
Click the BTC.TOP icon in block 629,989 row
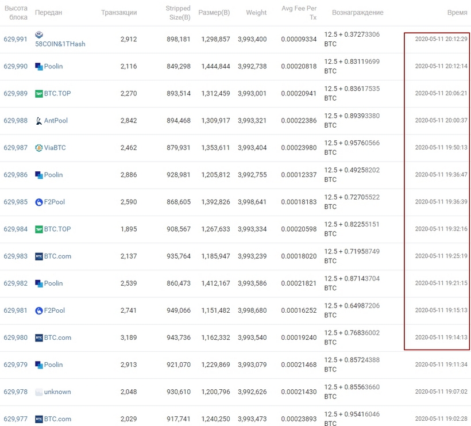coord(39,94)
